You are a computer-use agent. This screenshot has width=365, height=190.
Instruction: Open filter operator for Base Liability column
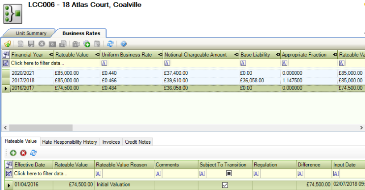click(243, 63)
